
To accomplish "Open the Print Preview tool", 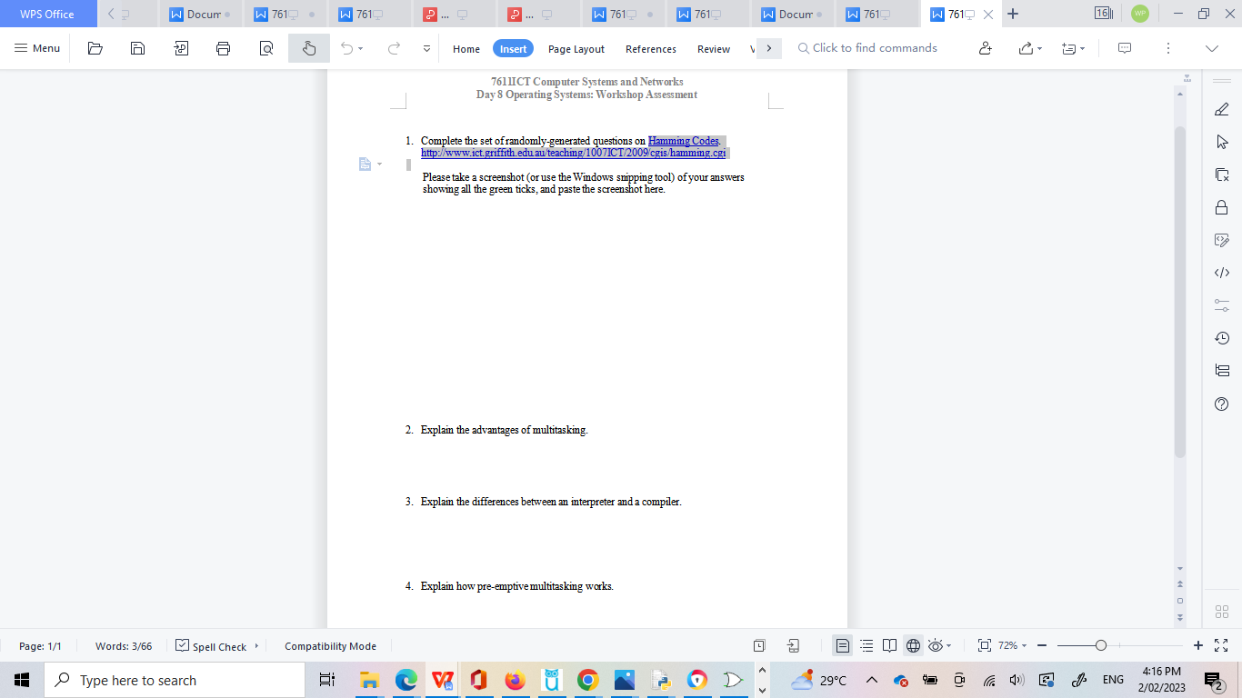I will [265, 47].
